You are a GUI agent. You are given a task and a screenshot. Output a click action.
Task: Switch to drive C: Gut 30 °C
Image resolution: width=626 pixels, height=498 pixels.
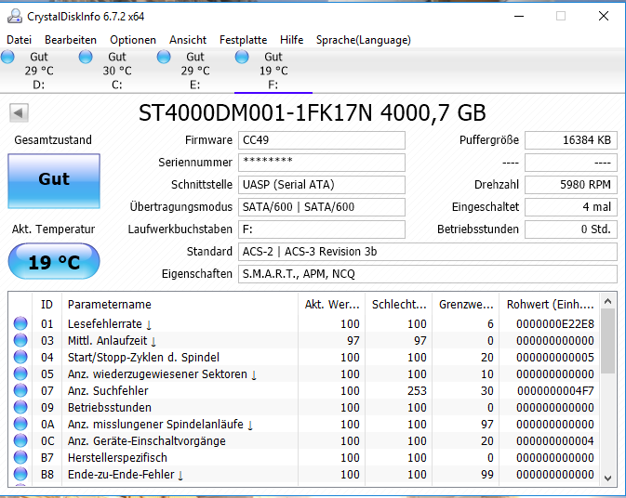[117, 71]
